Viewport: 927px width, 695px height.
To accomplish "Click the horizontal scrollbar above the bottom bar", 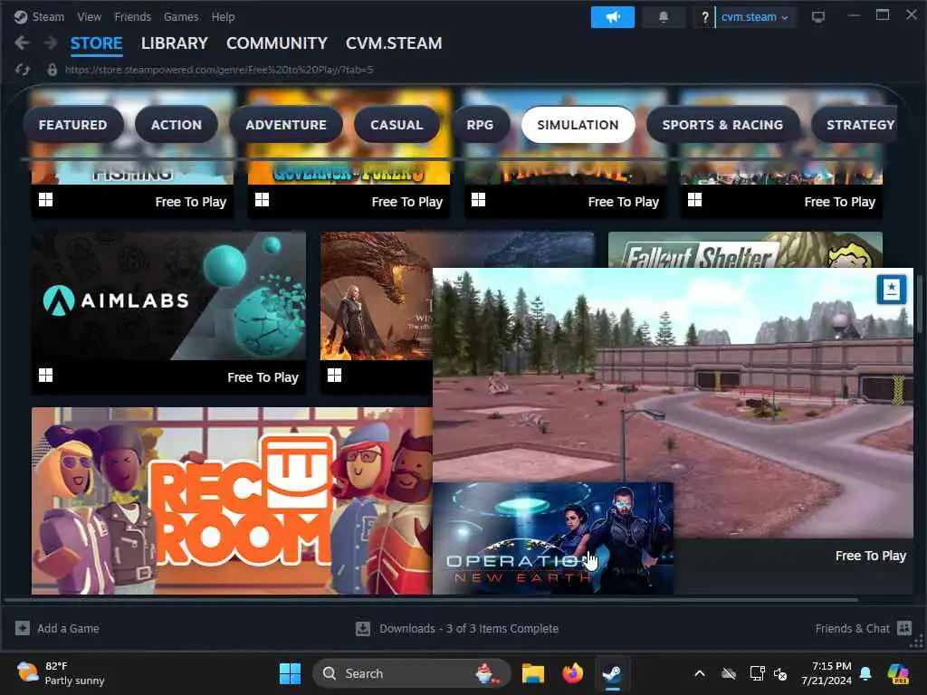I will pos(432,600).
